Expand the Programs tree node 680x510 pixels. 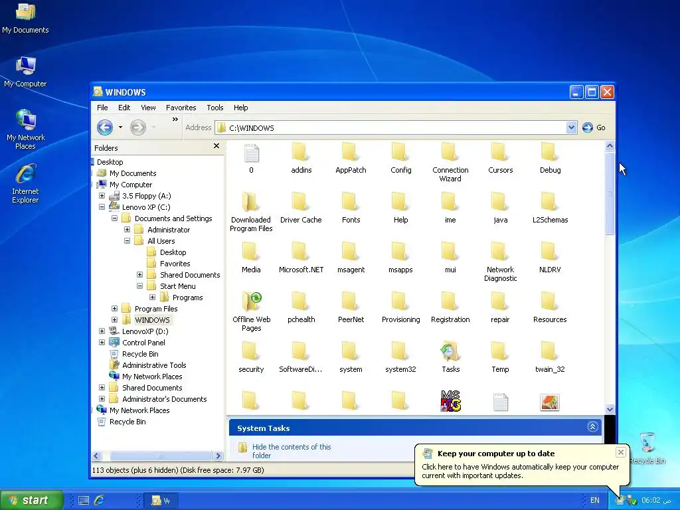pos(152,297)
